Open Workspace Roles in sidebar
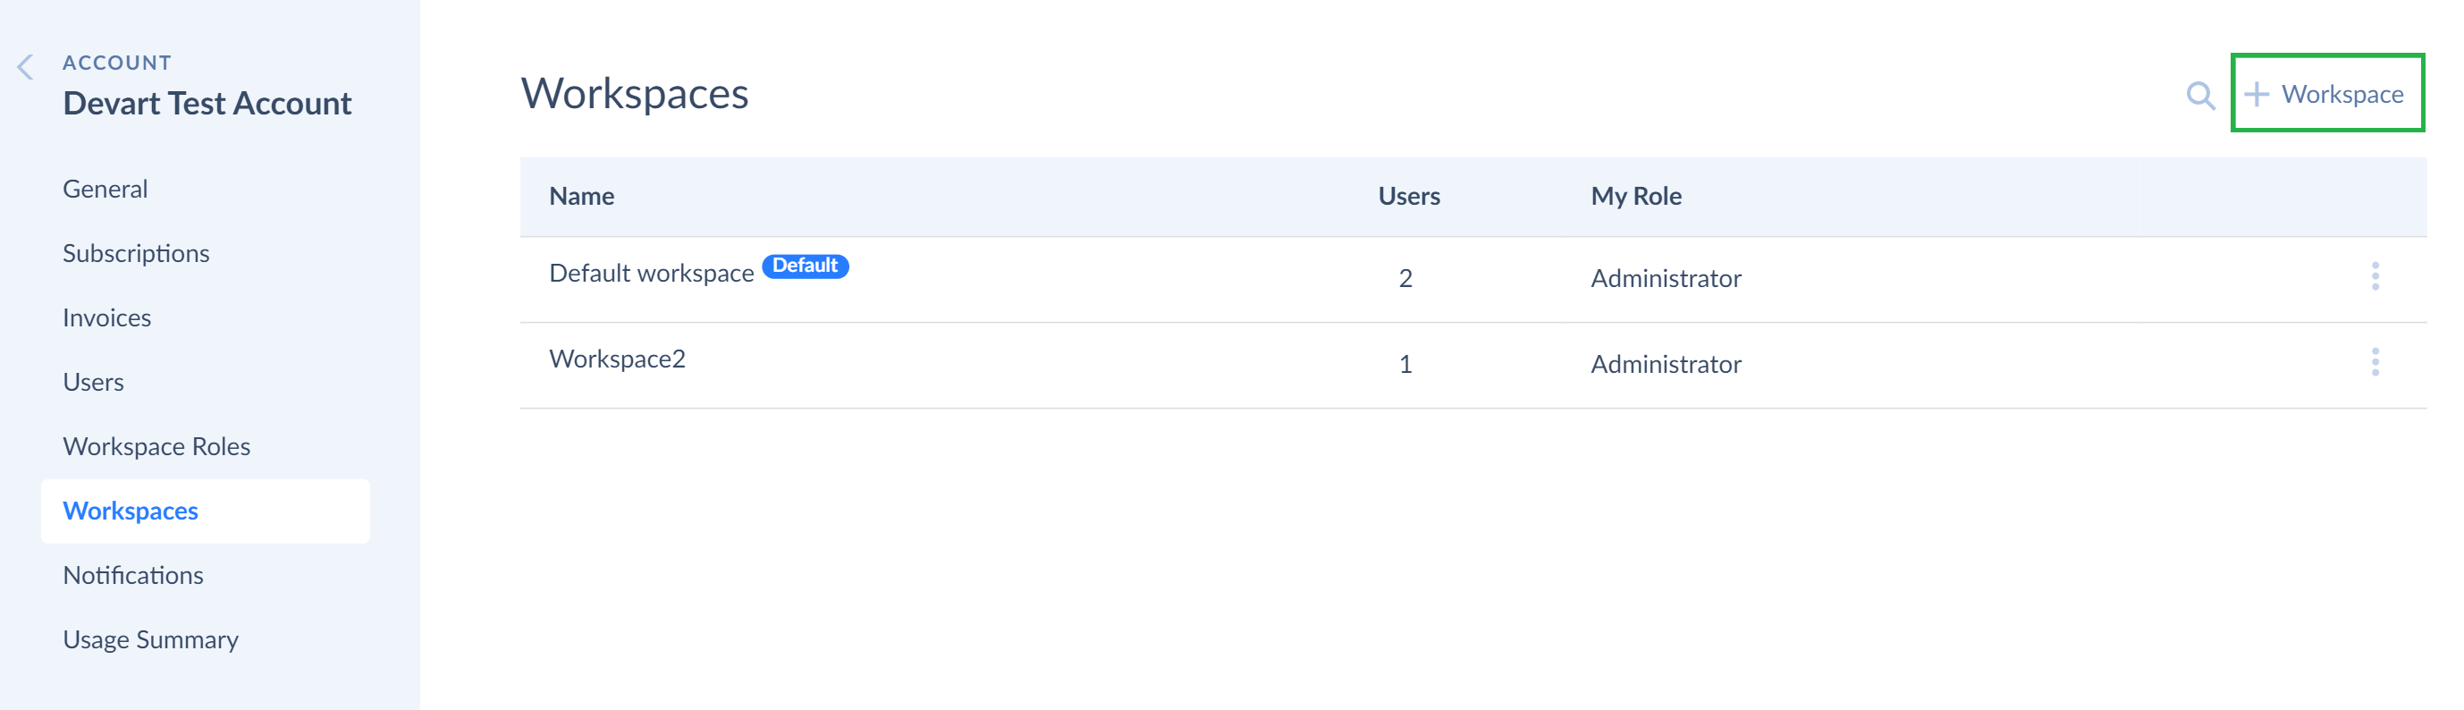 coord(156,446)
